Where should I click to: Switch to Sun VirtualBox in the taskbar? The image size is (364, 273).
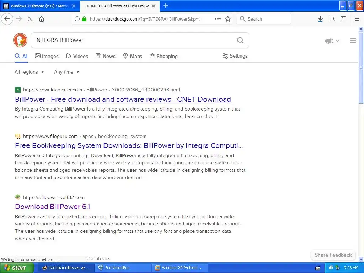click(x=123, y=268)
